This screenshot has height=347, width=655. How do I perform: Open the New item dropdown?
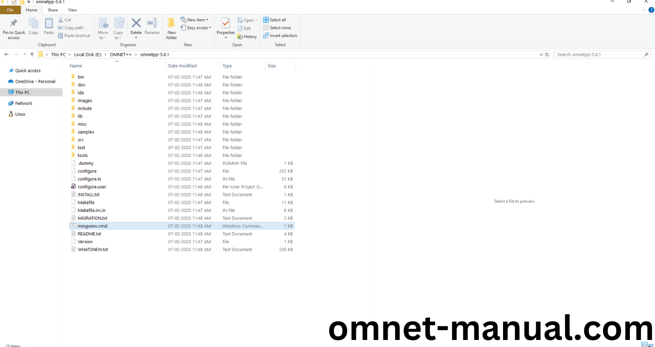tap(194, 20)
